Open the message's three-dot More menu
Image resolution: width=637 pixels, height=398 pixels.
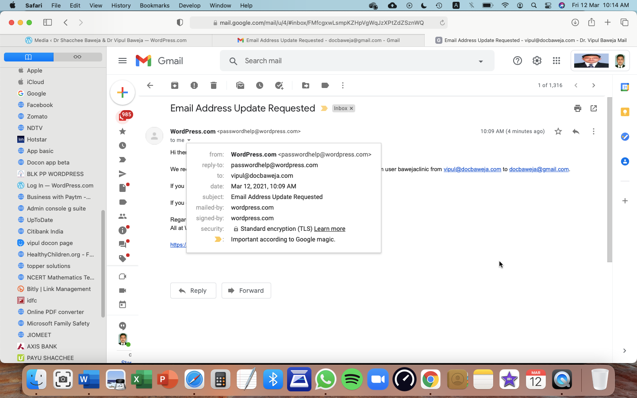(x=593, y=131)
